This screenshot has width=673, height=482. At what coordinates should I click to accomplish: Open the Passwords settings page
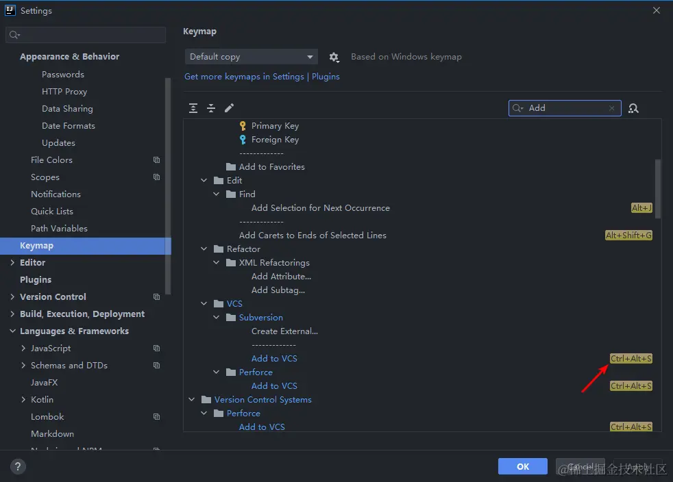[63, 74]
